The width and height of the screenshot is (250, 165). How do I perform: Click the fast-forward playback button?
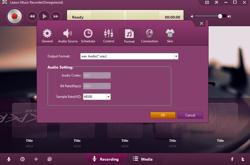tap(56, 16)
